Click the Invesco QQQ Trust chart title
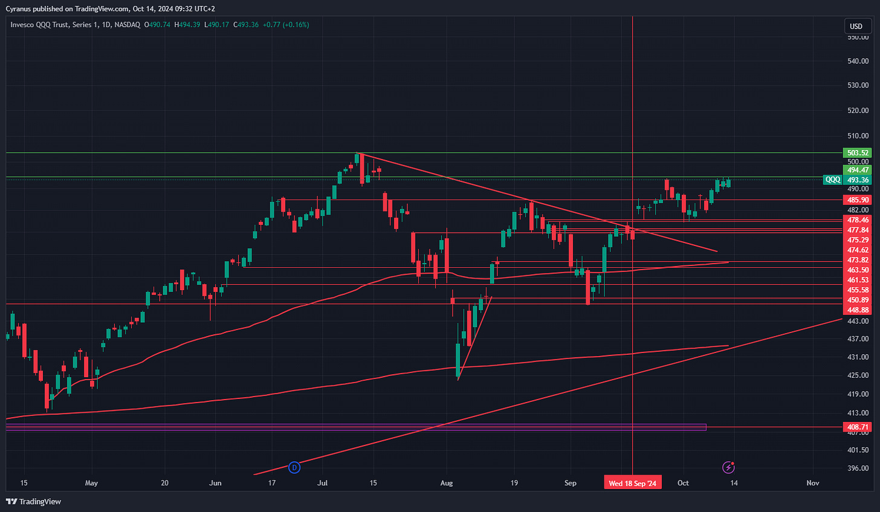The image size is (880, 512). point(75,25)
